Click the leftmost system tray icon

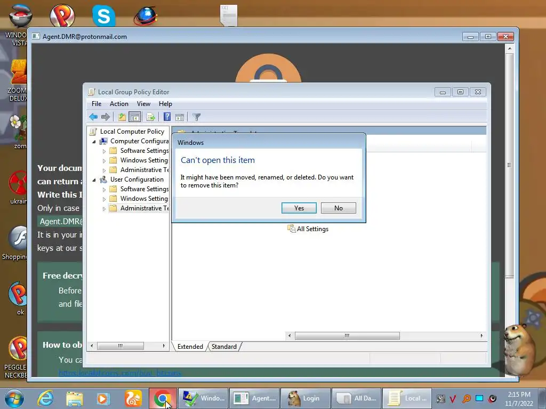(441, 398)
